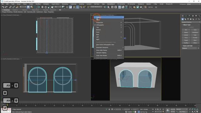Choose Orthographic view in the popup menu
Image resolution: width=201 pixels, height=113 pixels.
(x=109, y=25)
